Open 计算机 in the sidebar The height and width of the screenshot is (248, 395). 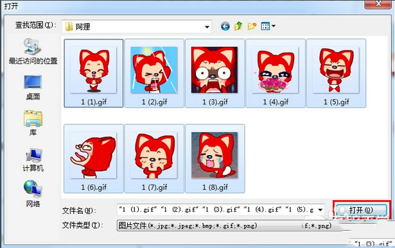(x=33, y=160)
